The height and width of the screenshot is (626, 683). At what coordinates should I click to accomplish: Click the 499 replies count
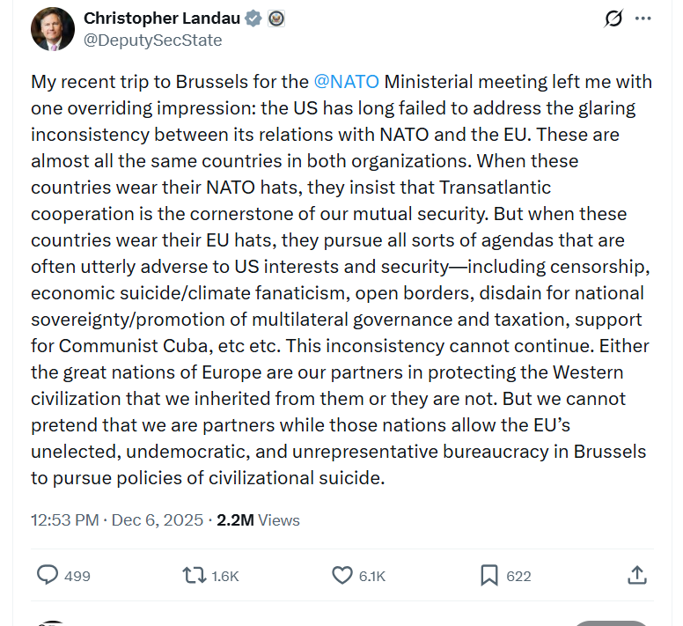77,576
